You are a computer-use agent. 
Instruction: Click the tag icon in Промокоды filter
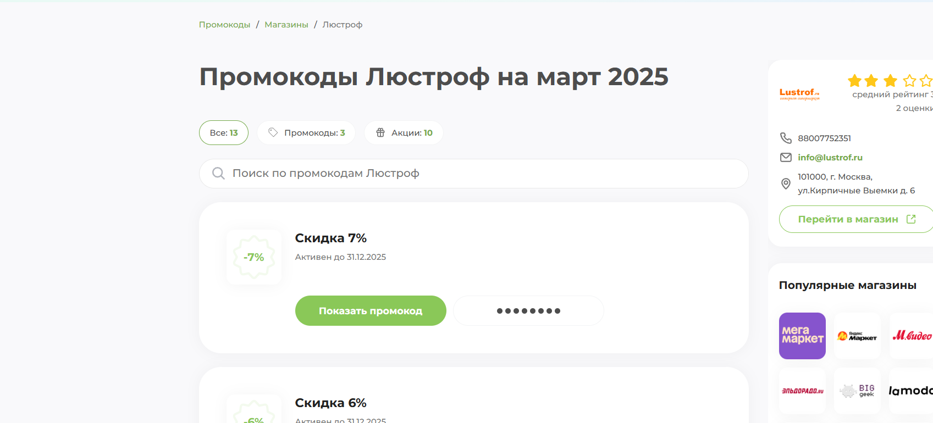273,132
